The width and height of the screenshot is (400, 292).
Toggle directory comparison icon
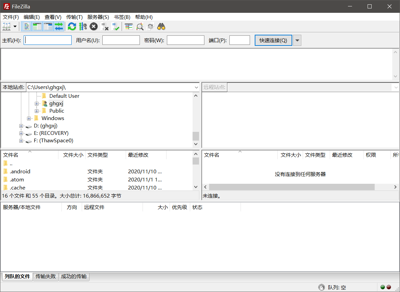tap(140, 27)
